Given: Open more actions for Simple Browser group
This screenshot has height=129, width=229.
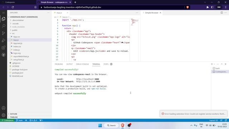Looking at the screenshot, I should (x=226, y=13).
